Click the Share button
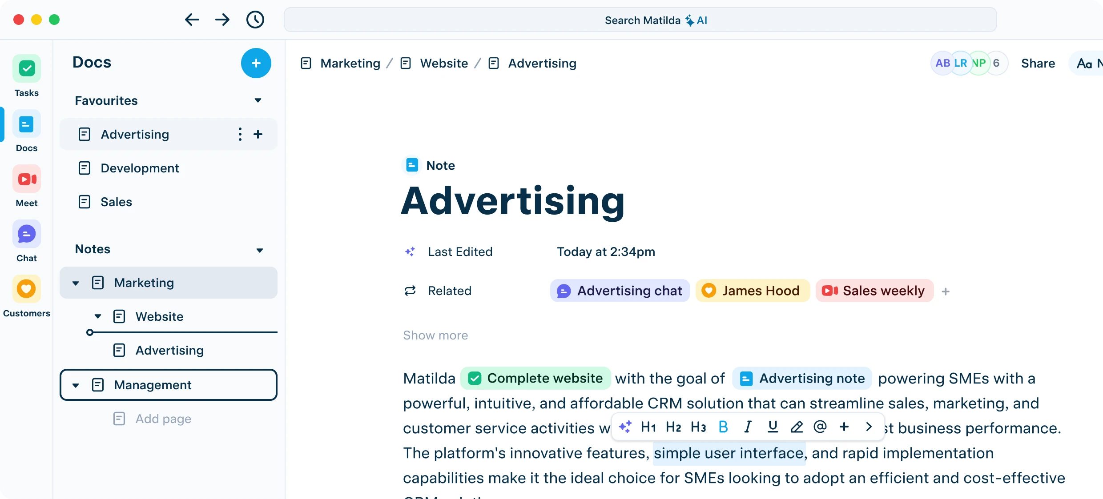This screenshot has height=499, width=1103. (1038, 63)
